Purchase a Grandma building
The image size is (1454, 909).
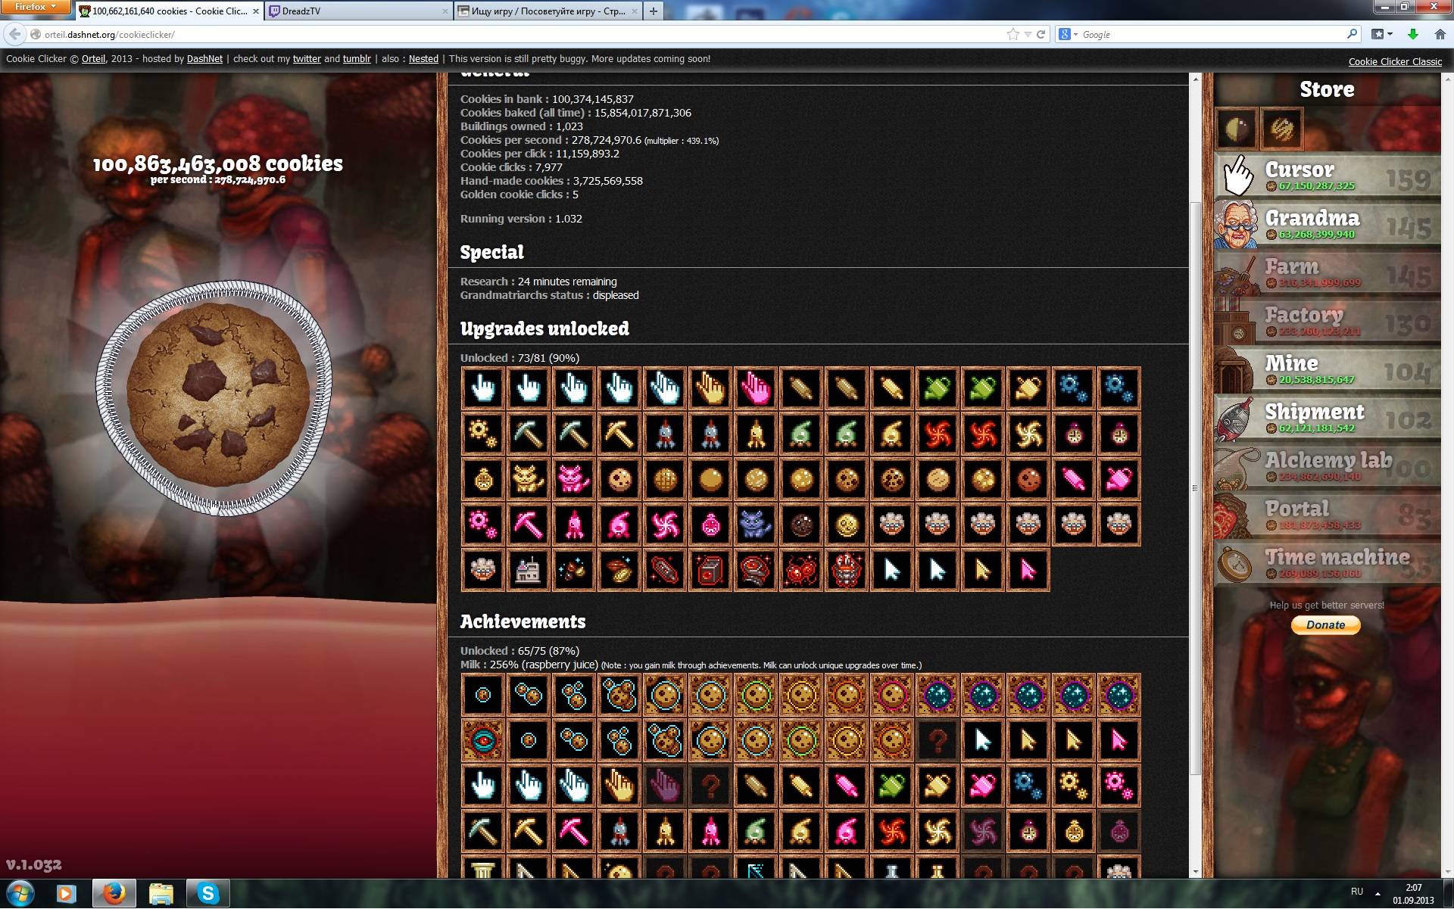click(1327, 224)
